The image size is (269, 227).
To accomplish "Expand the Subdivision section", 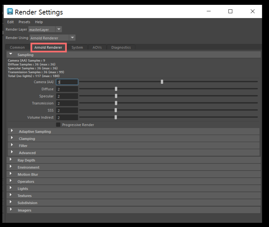I will point(134,203).
